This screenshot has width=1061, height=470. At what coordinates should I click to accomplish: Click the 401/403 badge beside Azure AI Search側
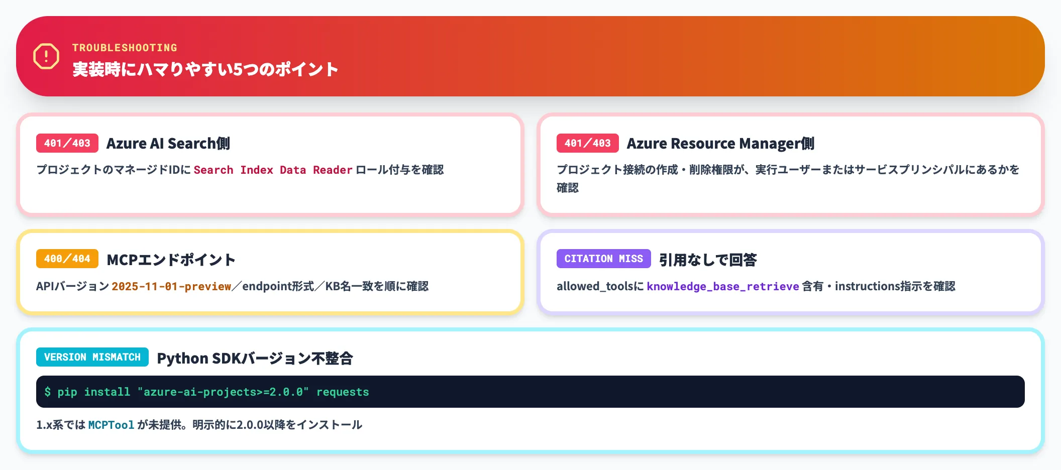67,143
